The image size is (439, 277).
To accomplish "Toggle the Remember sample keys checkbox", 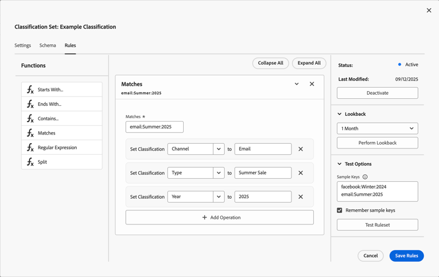I will pos(339,210).
